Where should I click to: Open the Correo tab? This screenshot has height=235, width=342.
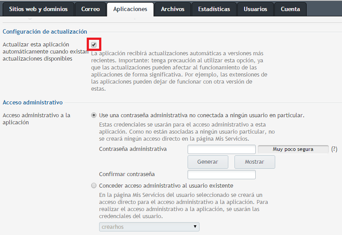point(90,9)
